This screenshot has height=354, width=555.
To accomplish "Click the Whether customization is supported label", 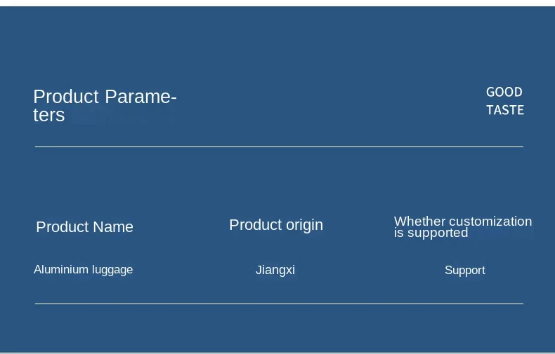I will [463, 227].
